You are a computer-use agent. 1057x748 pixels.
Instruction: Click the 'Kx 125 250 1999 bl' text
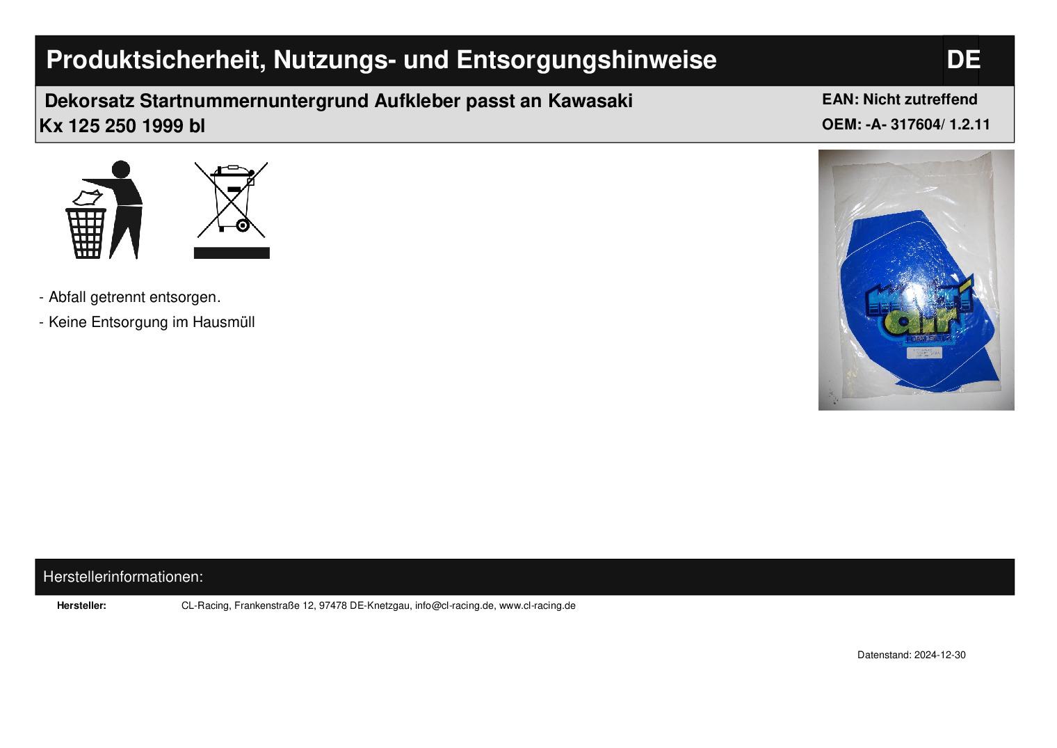coord(122,127)
